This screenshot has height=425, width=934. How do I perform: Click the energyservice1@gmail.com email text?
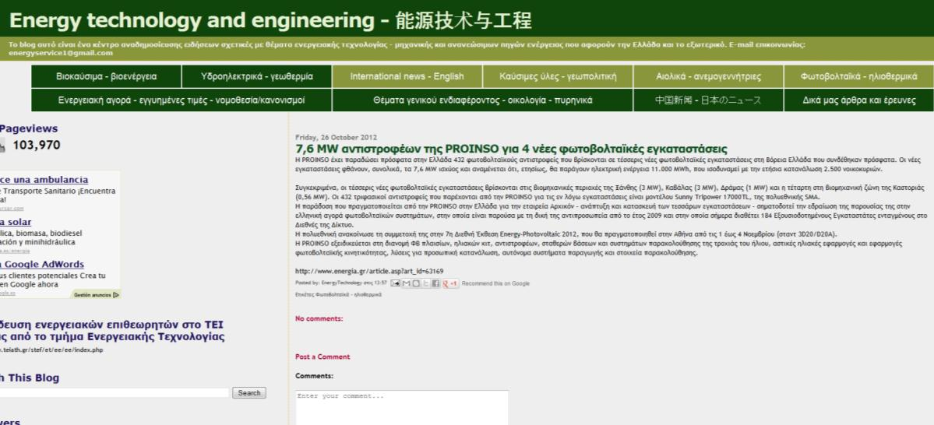pos(61,53)
